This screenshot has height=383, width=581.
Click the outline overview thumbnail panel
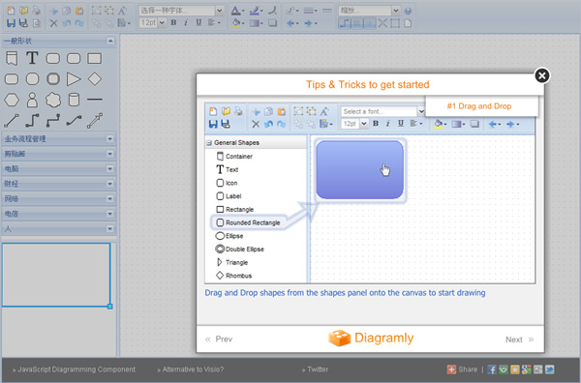click(56, 275)
